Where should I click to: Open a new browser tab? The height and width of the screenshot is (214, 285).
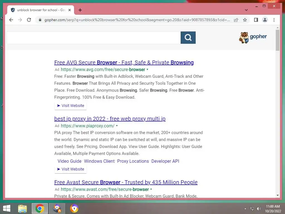click(80, 10)
